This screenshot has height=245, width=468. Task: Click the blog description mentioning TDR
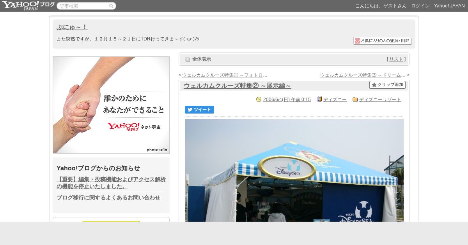coord(128,39)
